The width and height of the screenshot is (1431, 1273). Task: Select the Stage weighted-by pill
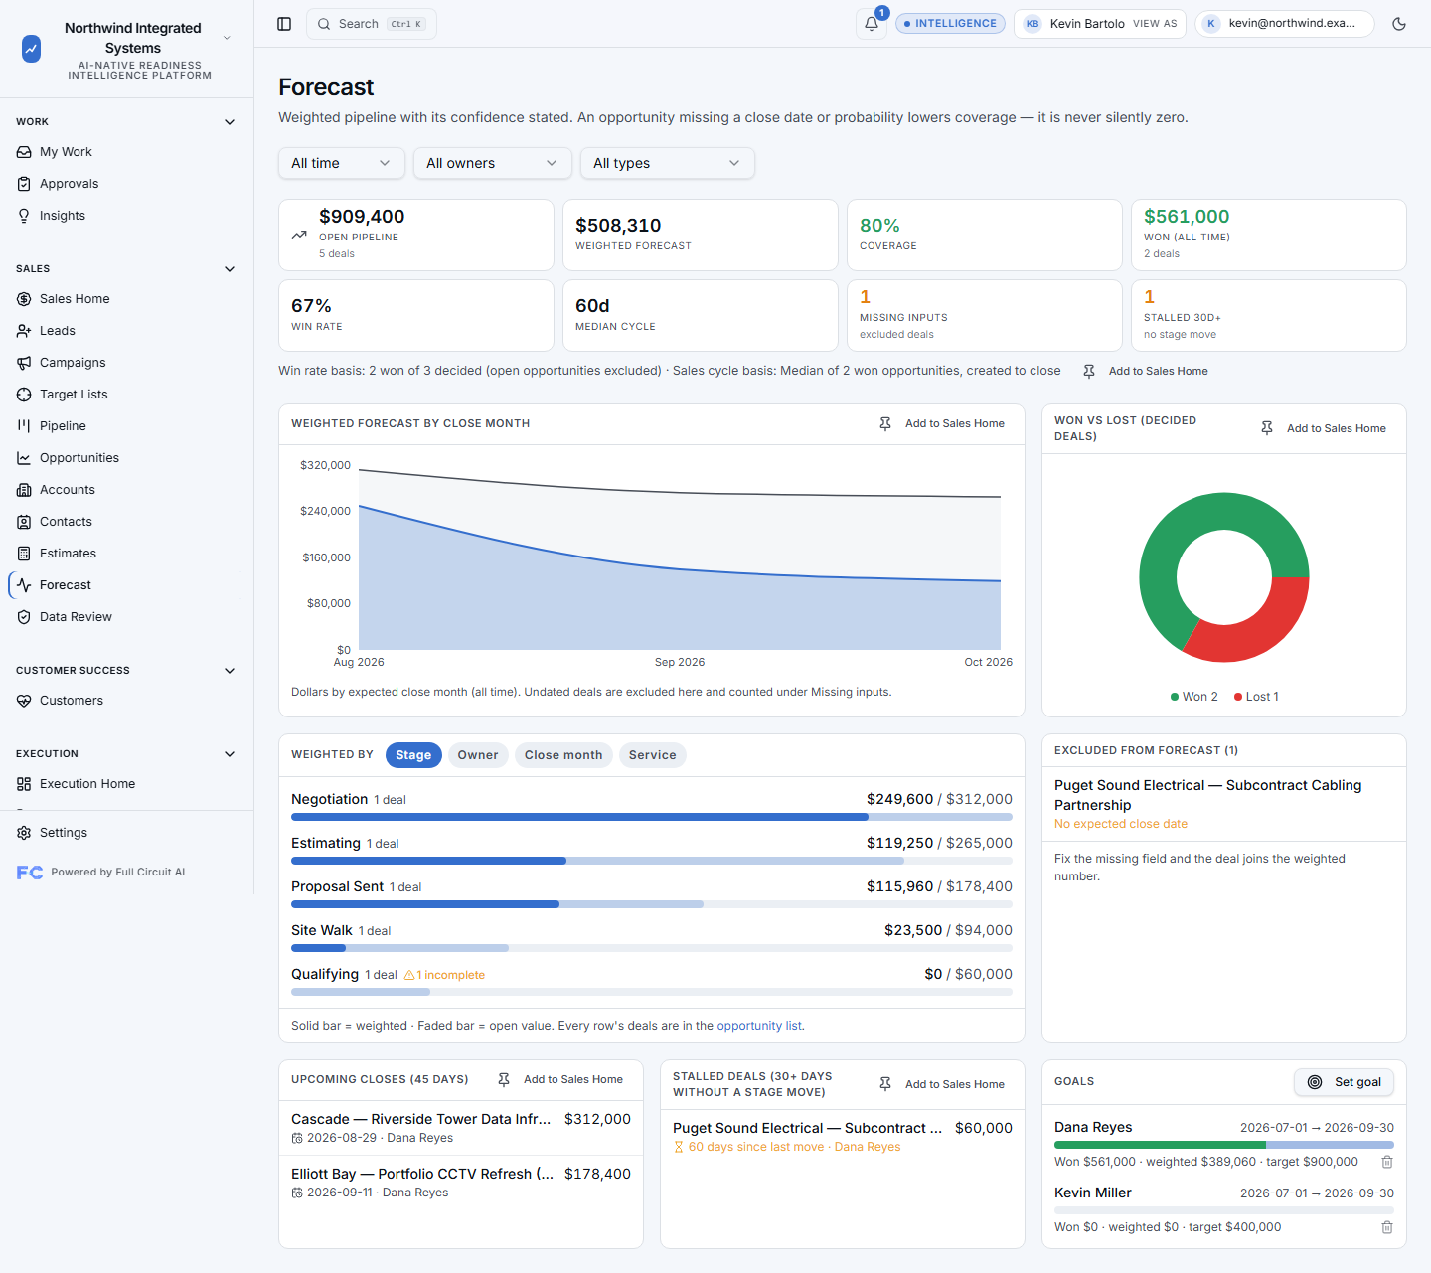click(413, 755)
